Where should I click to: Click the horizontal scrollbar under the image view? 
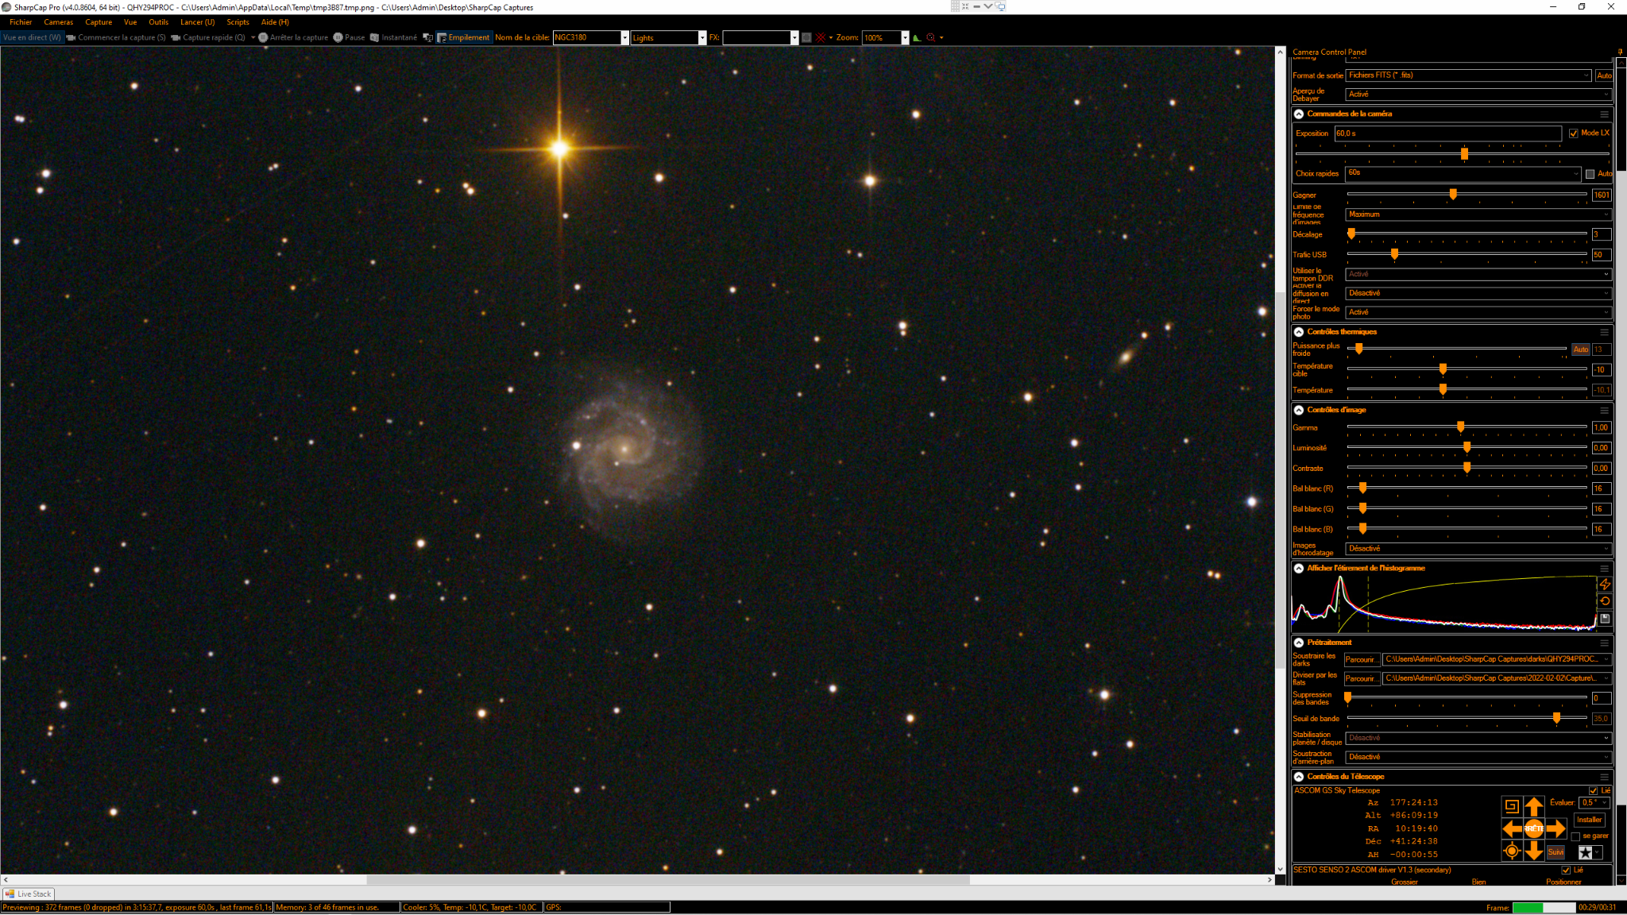point(637,880)
